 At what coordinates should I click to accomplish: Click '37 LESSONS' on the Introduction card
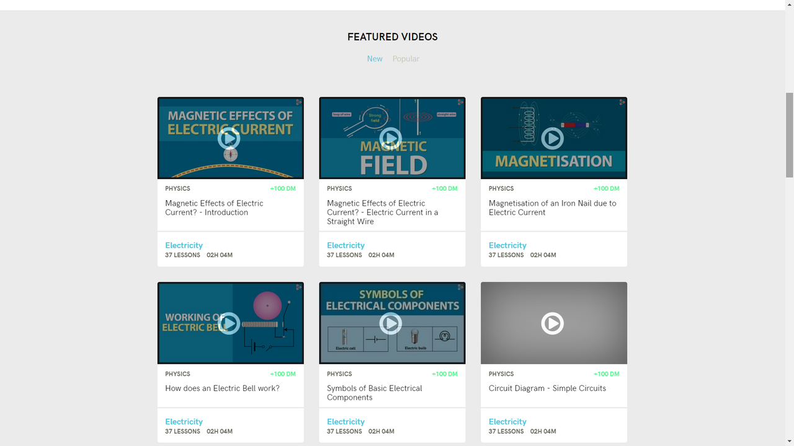(x=182, y=255)
